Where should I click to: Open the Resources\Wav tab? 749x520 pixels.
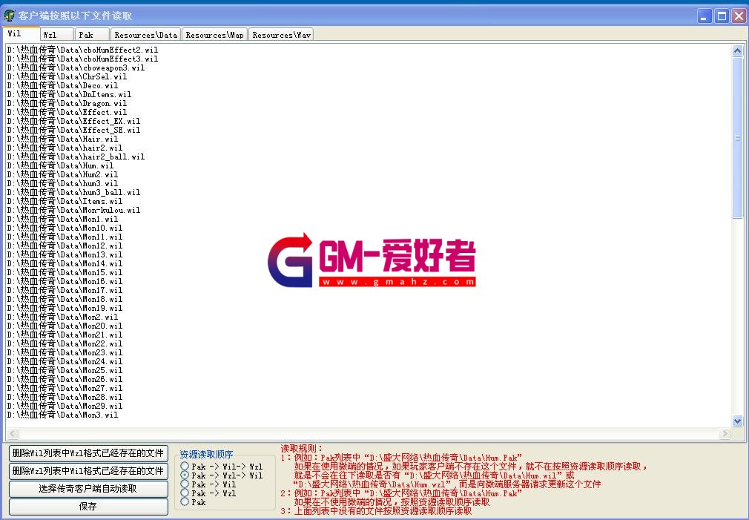[x=281, y=34]
